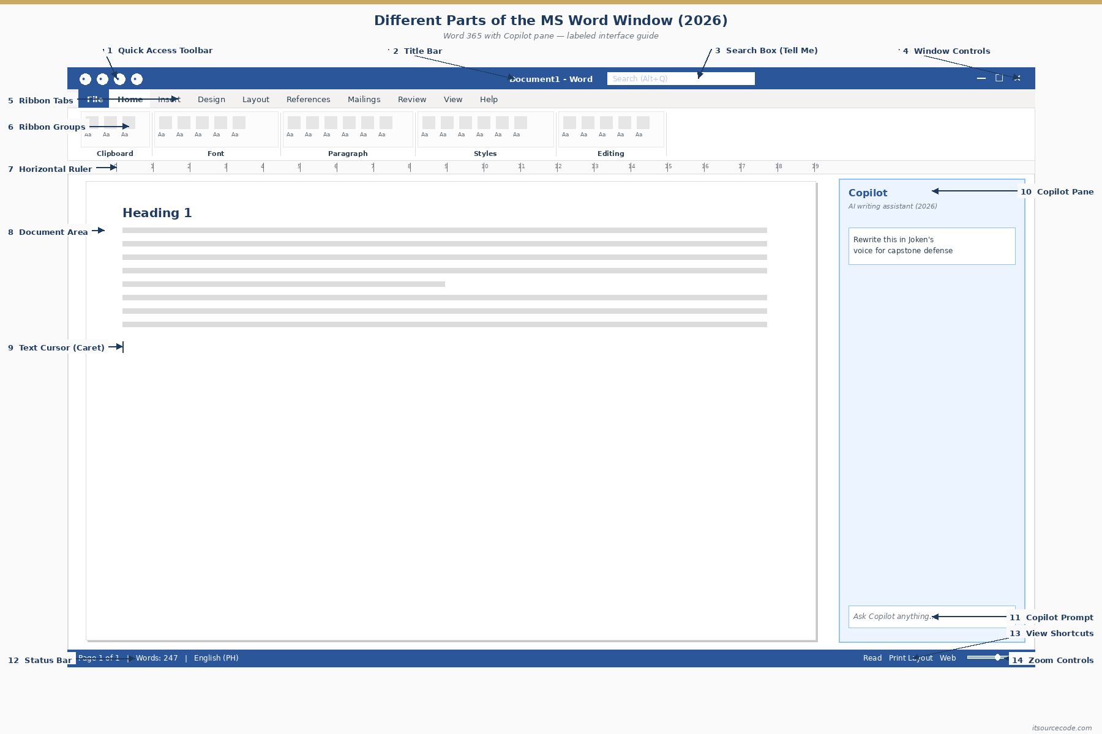Screen dimensions: 1102x734
Task: Click the first Quick Access Toolbar icon
Action: (85, 79)
